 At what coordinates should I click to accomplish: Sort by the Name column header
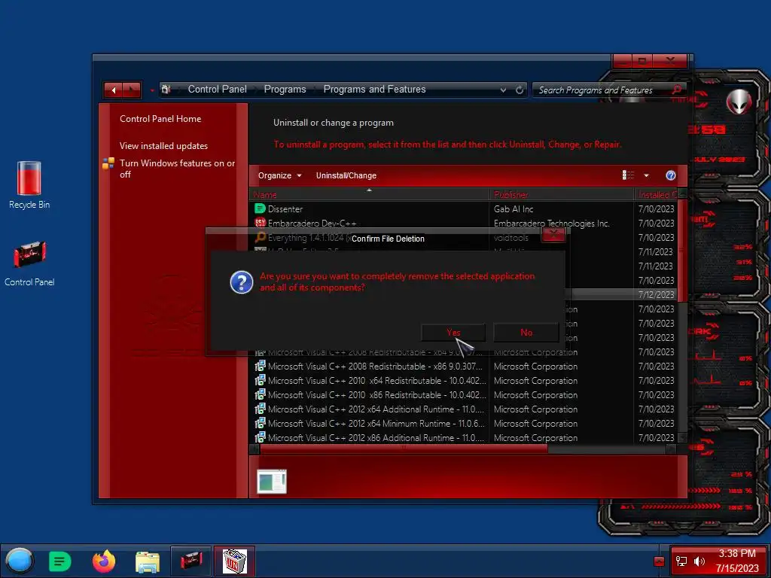click(x=369, y=195)
